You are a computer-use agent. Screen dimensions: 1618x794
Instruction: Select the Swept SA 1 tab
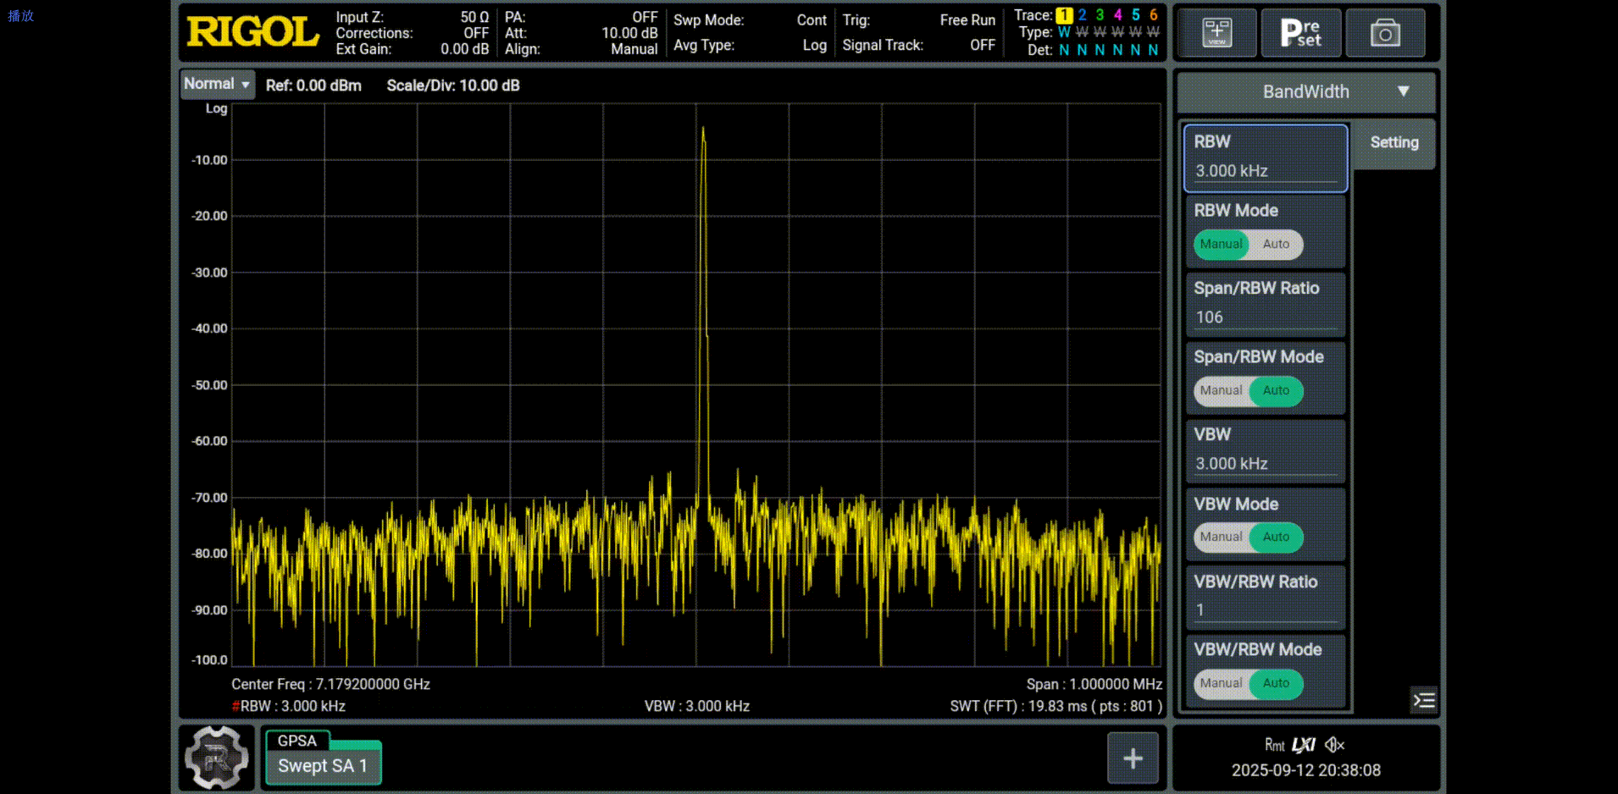pos(323,766)
